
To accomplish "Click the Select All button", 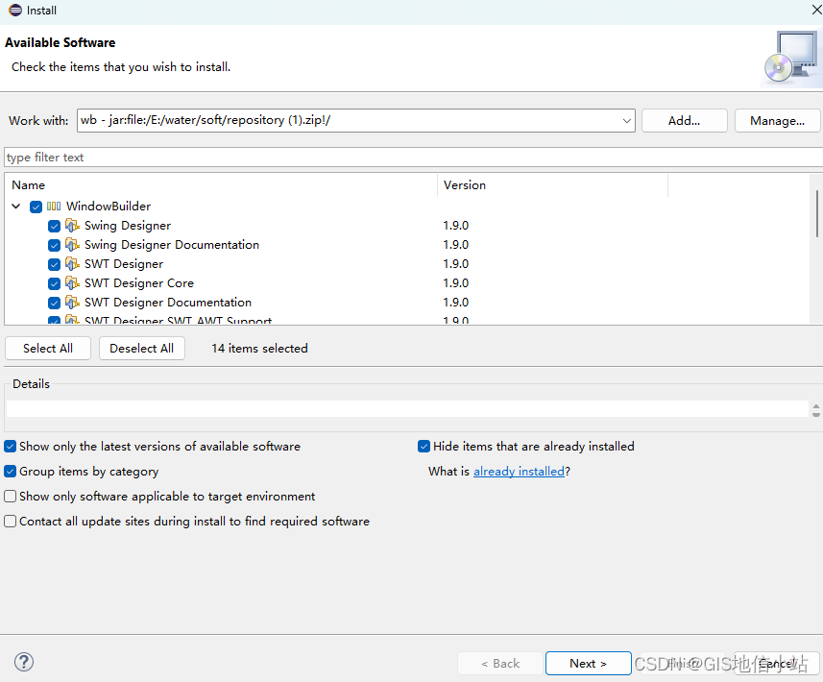I will [48, 349].
